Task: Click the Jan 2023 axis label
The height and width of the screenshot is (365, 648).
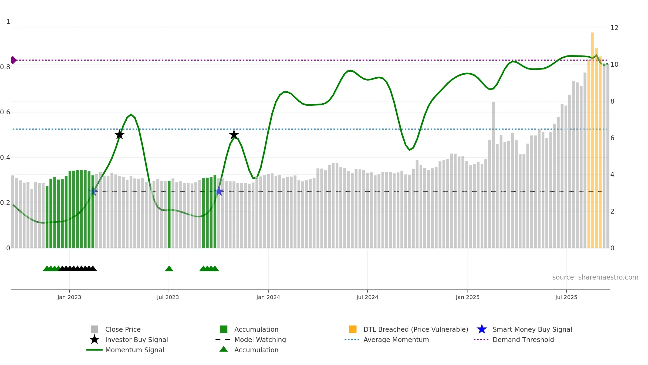Action: pyautogui.click(x=69, y=297)
